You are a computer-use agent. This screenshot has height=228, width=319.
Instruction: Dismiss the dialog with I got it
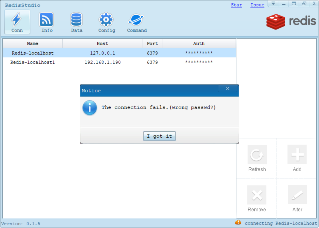coord(159,136)
